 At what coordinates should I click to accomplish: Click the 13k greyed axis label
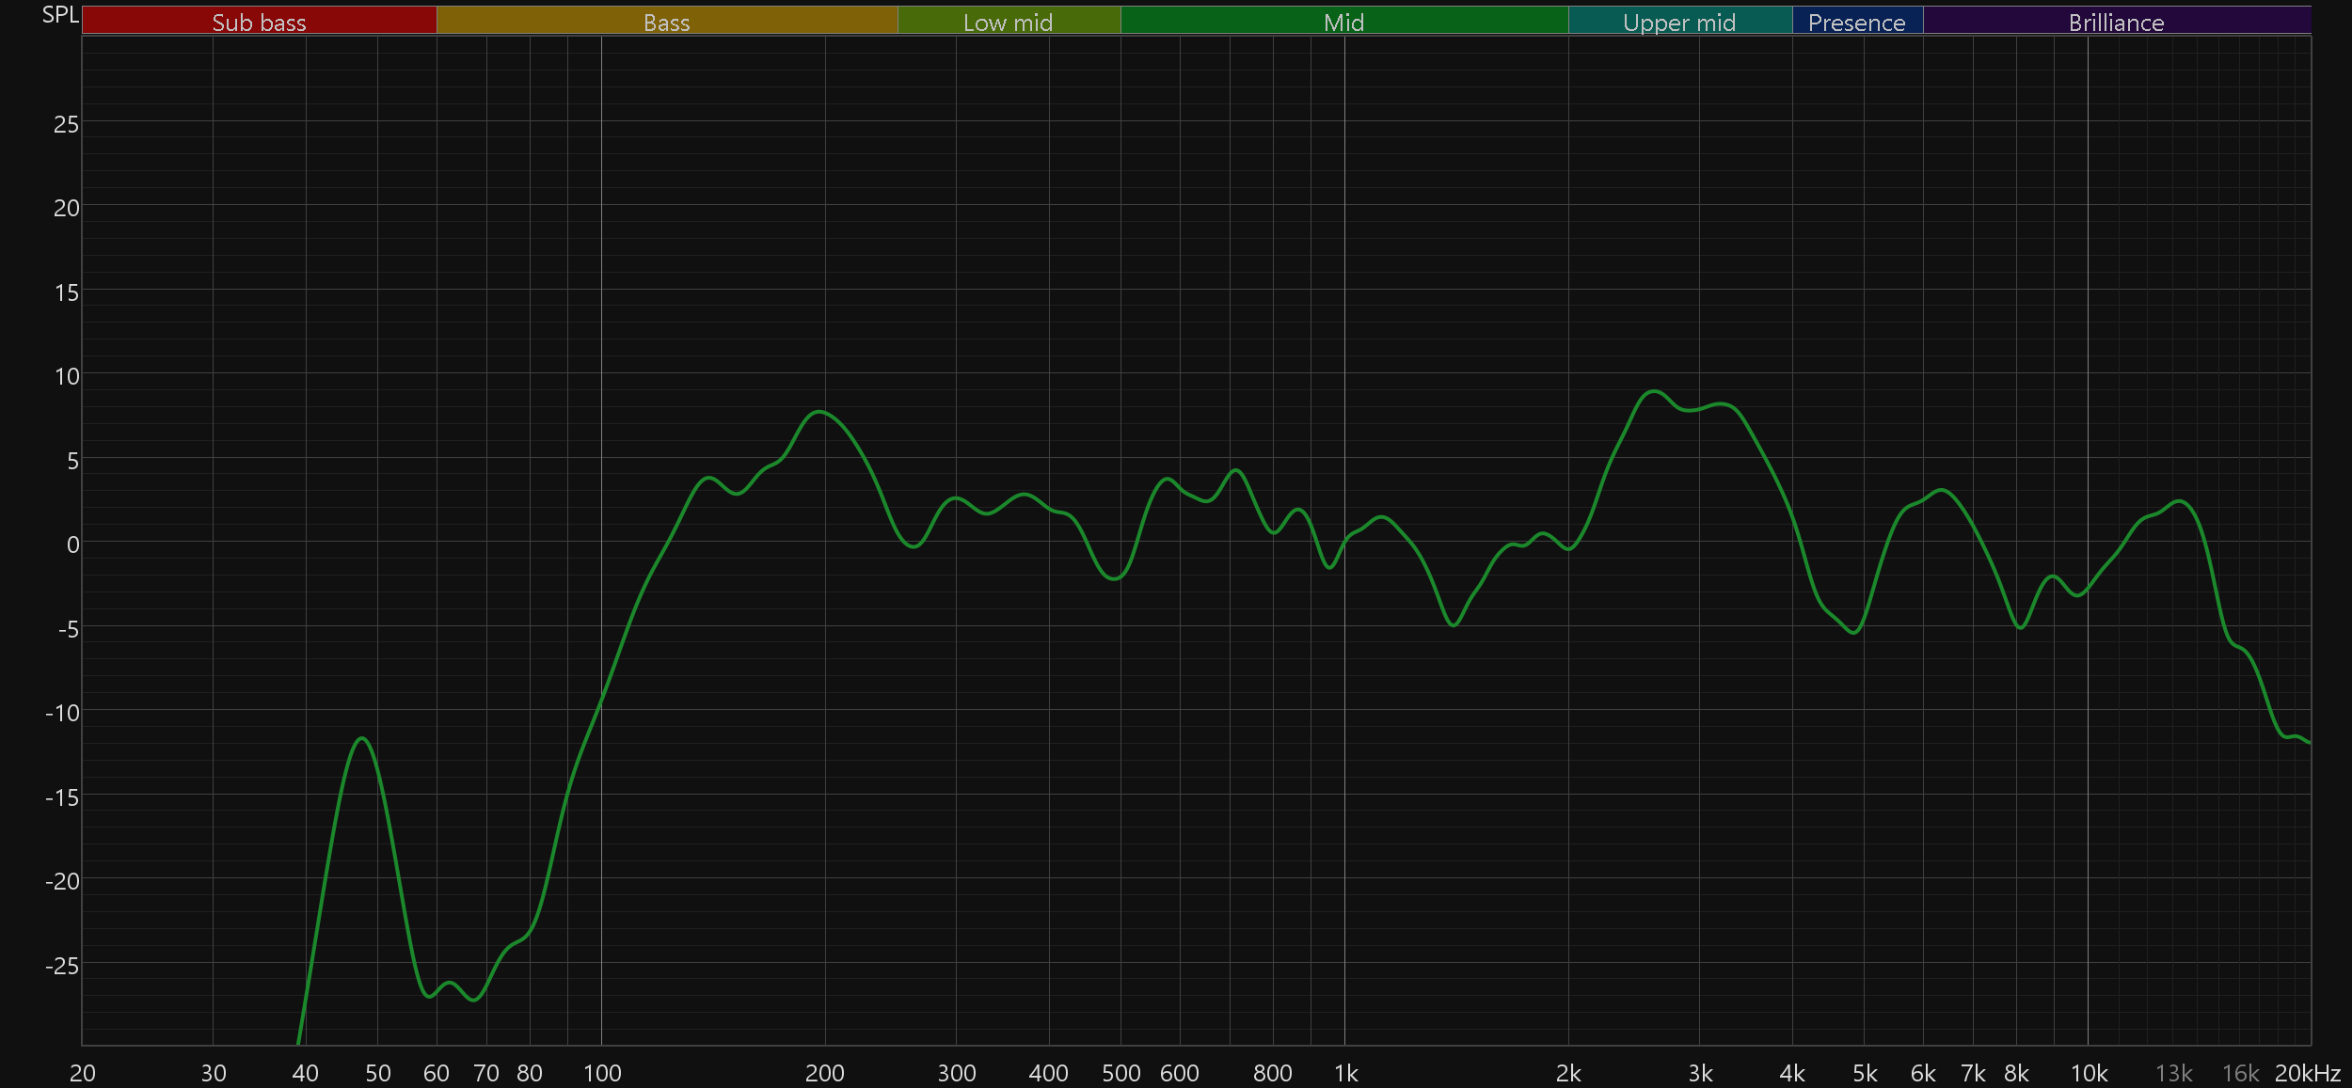[x=2173, y=1073]
